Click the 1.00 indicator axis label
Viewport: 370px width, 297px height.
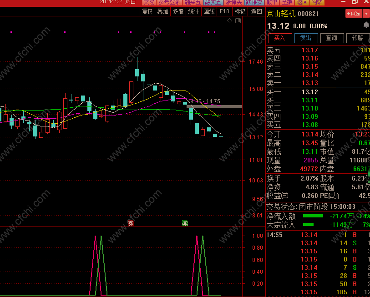[257, 236]
